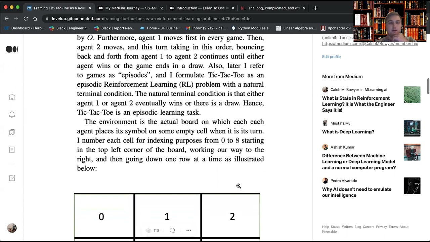Open Status footer link
The width and height of the screenshot is (430, 242).
point(335,227)
